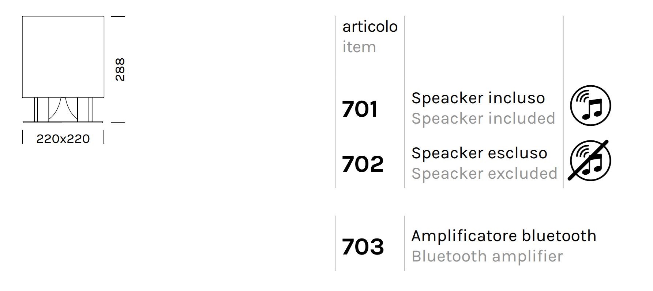Viewport: 653px width, 291px height.
Task: Click the 'Speacker included' English label
Action: [x=483, y=119]
